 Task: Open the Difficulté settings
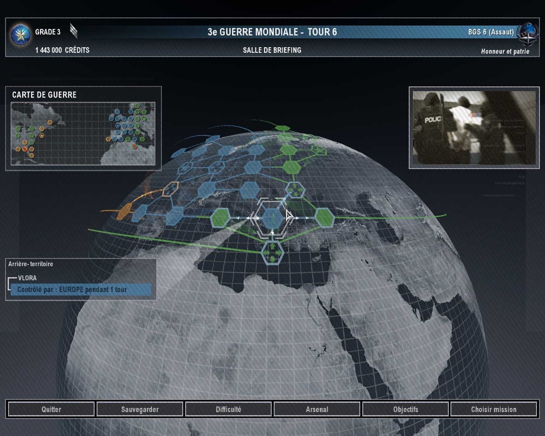(228, 409)
